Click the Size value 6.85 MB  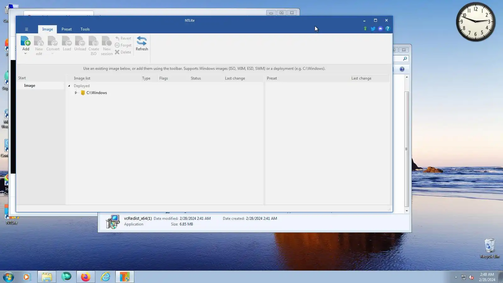point(186,224)
